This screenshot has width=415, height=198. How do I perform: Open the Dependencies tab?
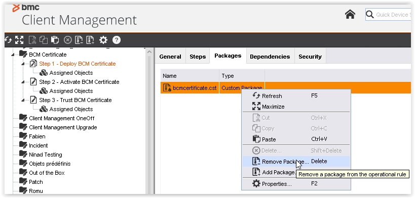click(x=270, y=57)
